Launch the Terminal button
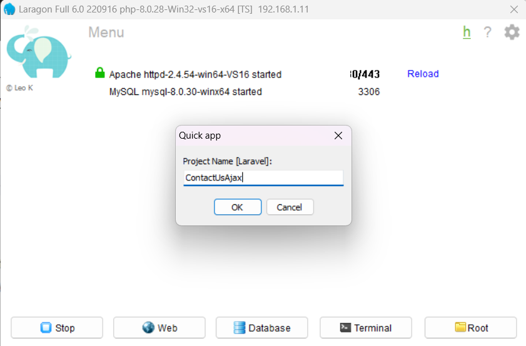 coord(366,328)
